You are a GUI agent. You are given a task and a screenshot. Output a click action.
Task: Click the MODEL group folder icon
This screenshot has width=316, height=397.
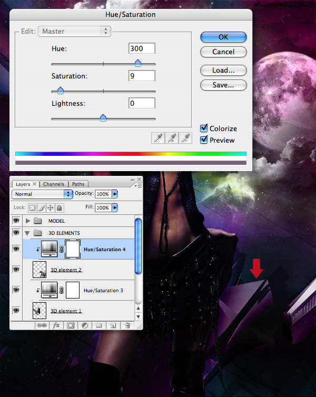point(38,221)
